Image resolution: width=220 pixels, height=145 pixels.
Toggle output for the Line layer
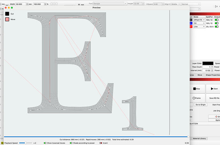217,27
